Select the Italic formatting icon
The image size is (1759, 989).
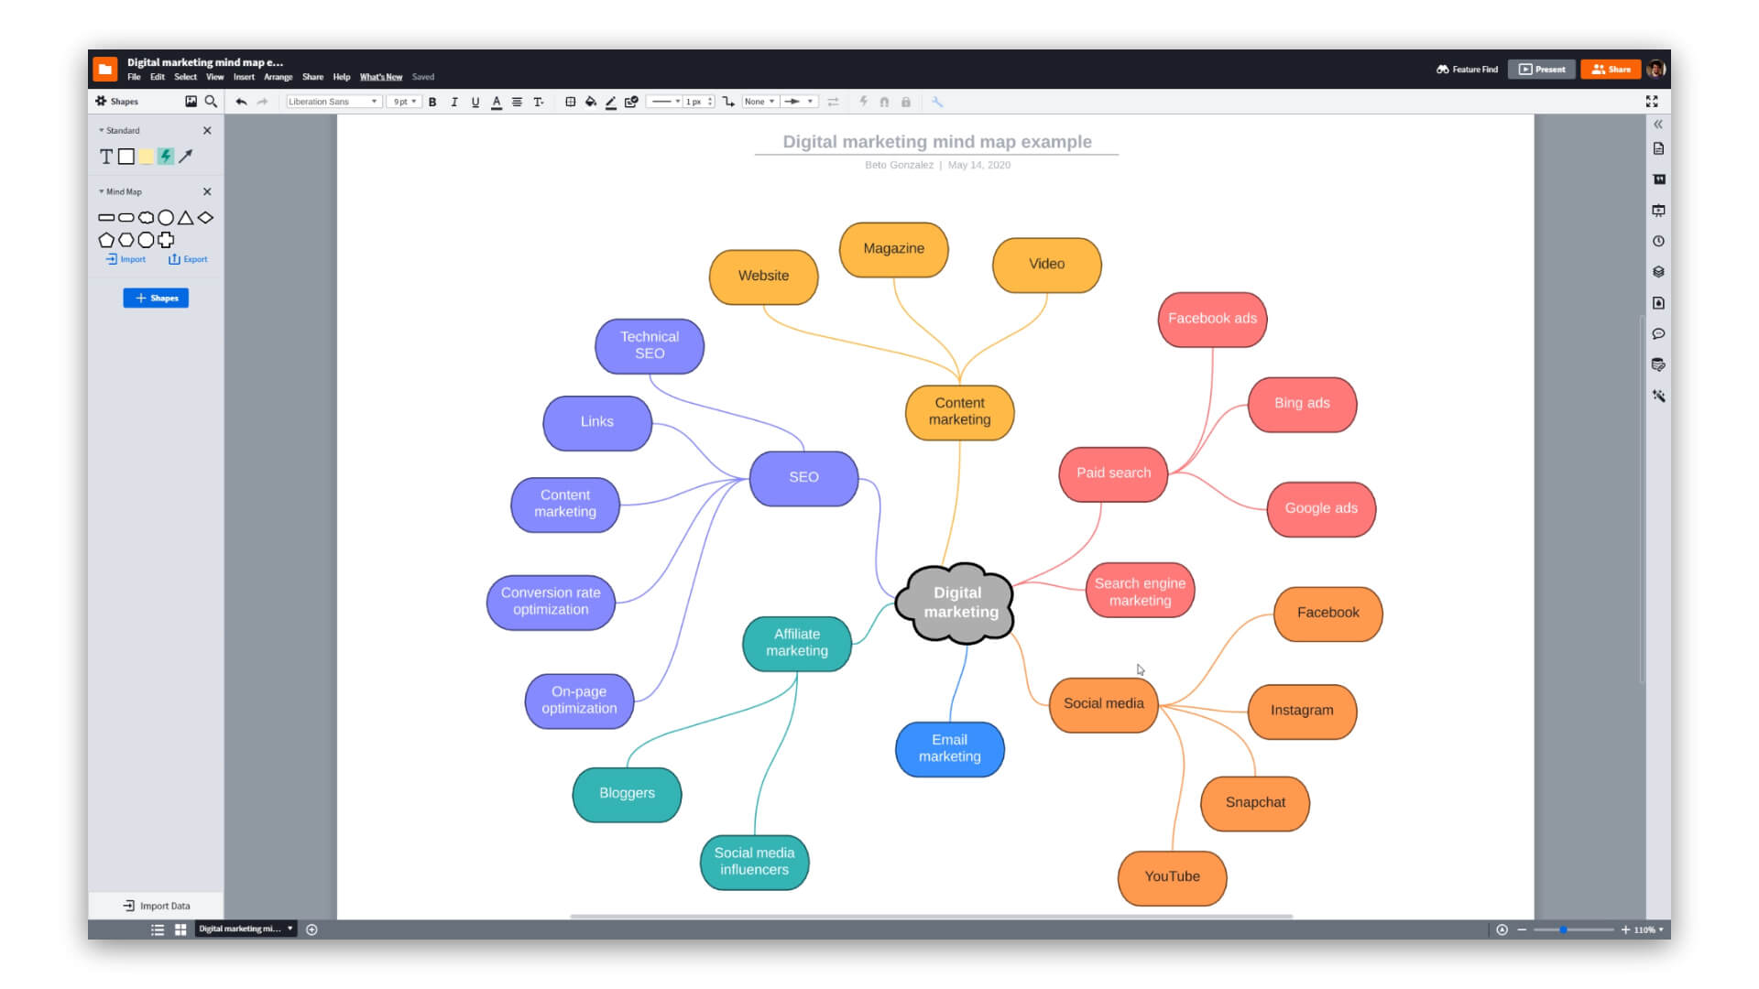coord(454,102)
